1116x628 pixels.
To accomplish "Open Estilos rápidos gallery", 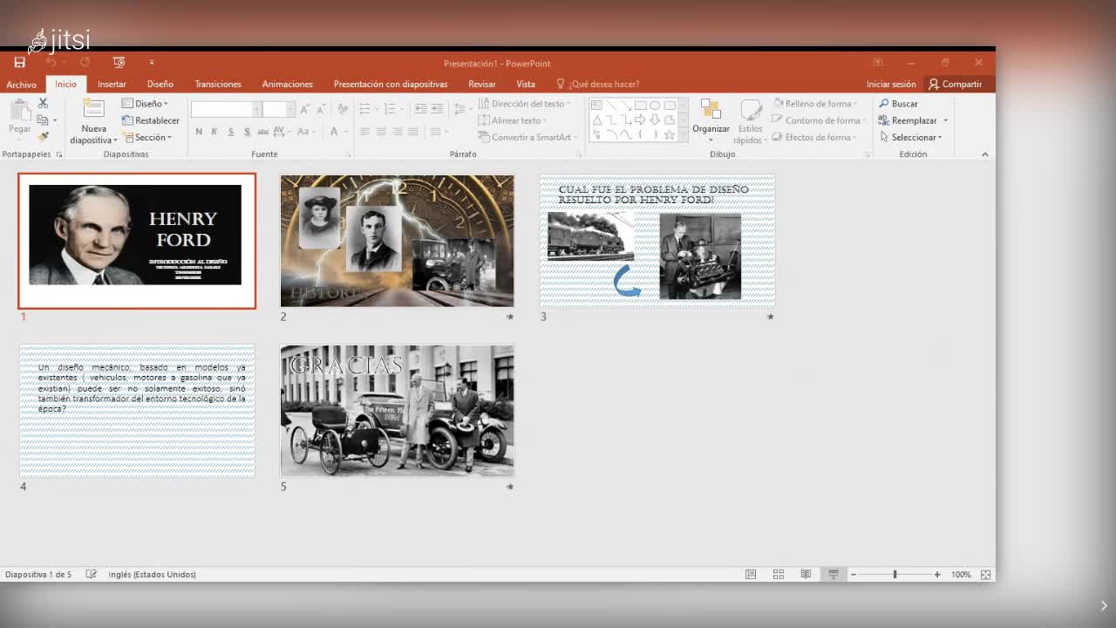I will [750, 121].
